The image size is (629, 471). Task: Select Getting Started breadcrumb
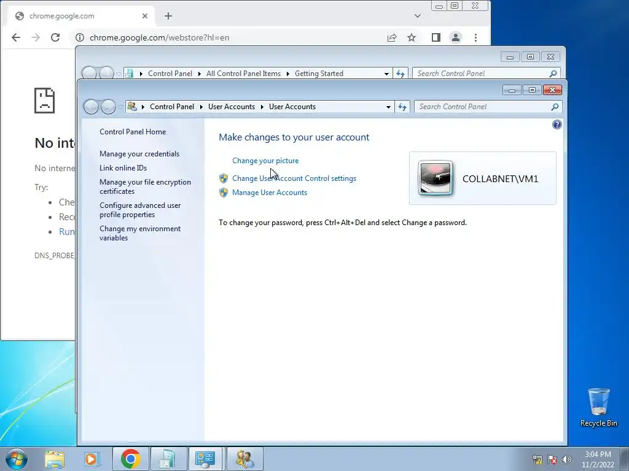[319, 74]
